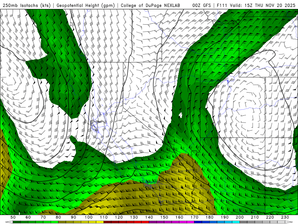298x224 pixels.
Task: Click the bright yellow swatch just before 110
Action: tap(100, 222)
